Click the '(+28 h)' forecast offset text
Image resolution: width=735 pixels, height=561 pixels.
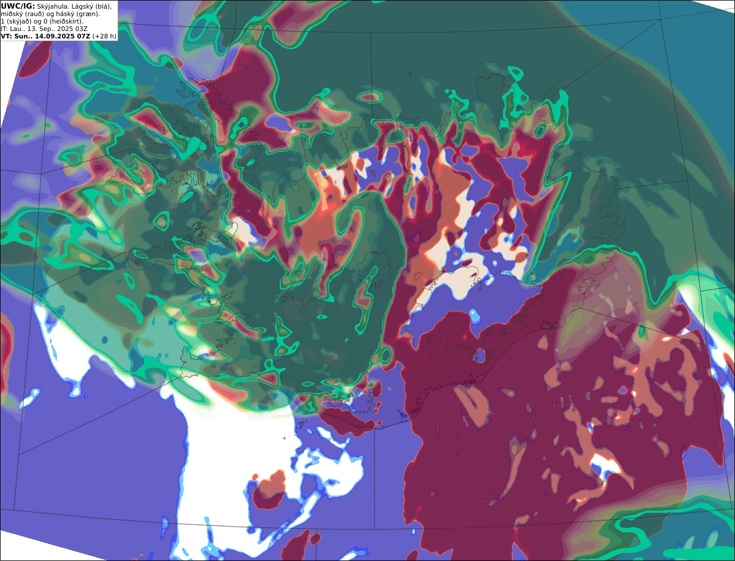click(105, 36)
